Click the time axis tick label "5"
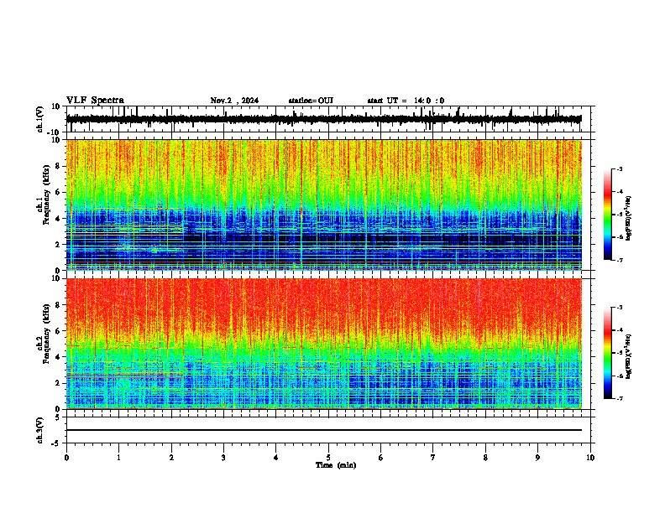Image resolution: width=665 pixels, height=513 pixels. pos(328,458)
